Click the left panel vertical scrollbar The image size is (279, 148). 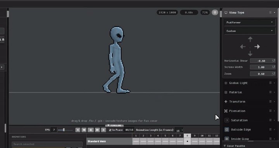[x=5, y=128]
